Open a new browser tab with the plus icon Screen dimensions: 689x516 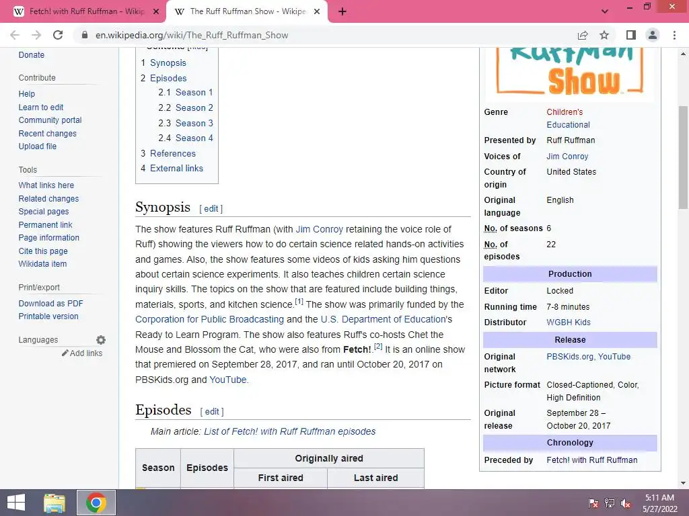pos(342,11)
